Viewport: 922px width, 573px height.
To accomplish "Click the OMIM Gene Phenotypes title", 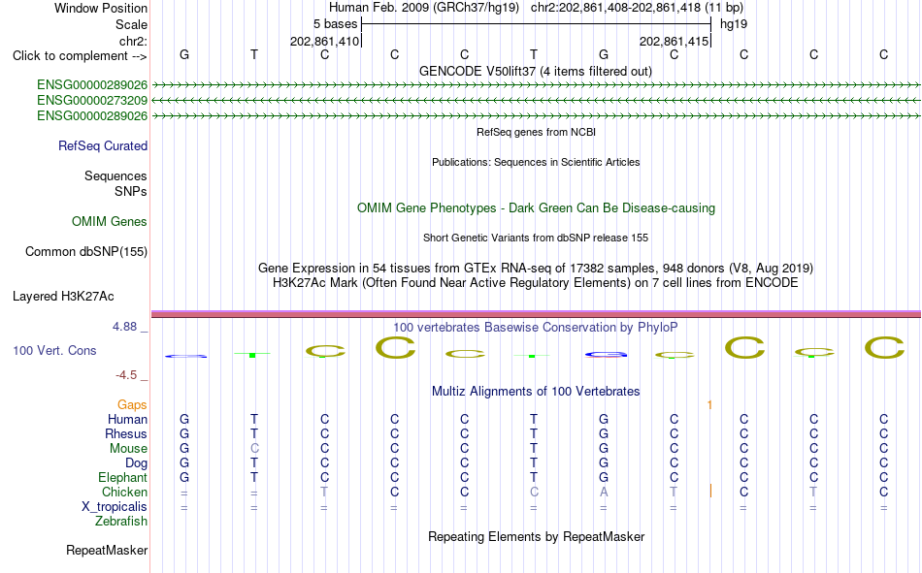I will tap(536, 208).
